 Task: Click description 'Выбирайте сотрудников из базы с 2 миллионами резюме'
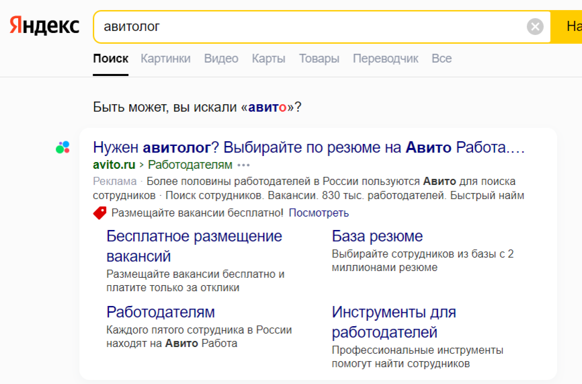423,261
